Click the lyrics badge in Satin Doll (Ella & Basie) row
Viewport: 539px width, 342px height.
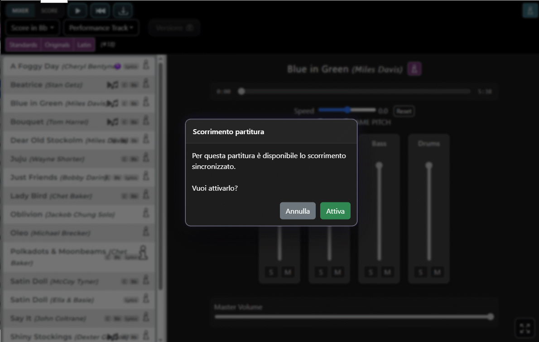(131, 300)
